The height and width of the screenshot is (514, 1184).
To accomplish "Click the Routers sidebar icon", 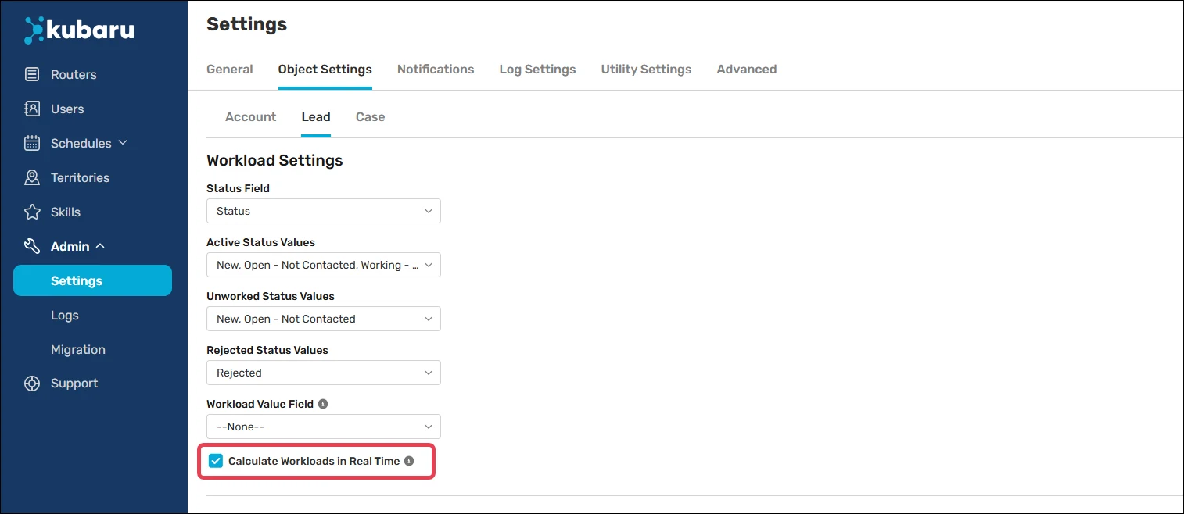I will (32, 75).
